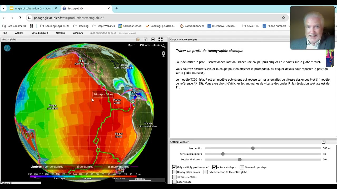
Task: Collapse the Settings window
Action: (324, 142)
